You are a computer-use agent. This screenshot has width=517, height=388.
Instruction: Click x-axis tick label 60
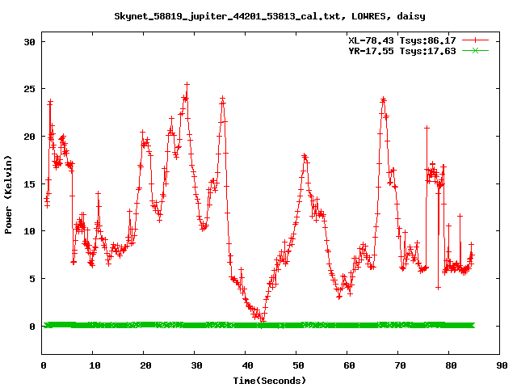[x=349, y=365]
